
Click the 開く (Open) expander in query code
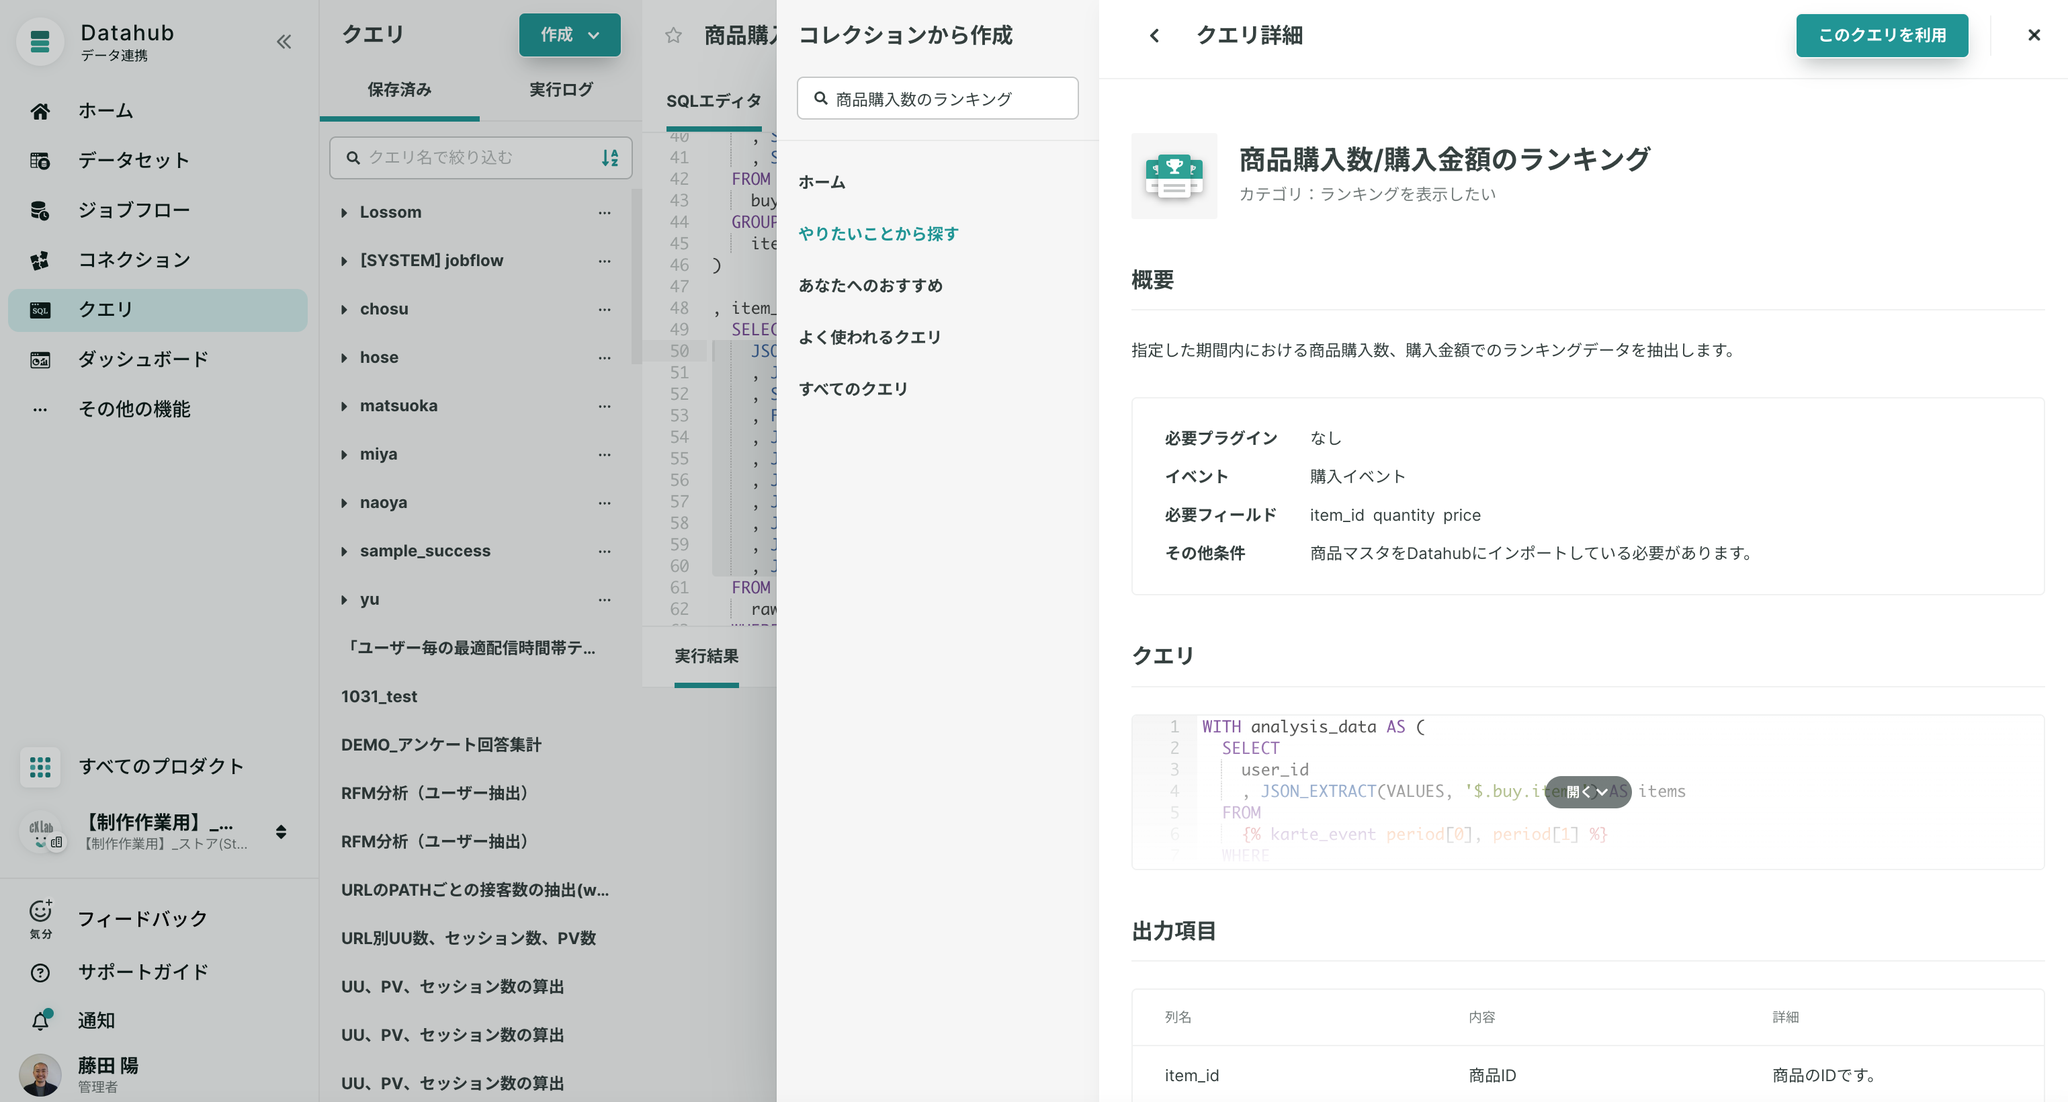pyautogui.click(x=1586, y=793)
